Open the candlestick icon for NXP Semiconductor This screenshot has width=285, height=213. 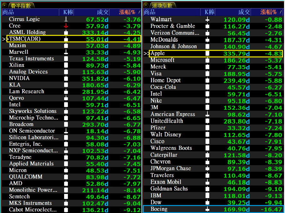(x=66, y=151)
